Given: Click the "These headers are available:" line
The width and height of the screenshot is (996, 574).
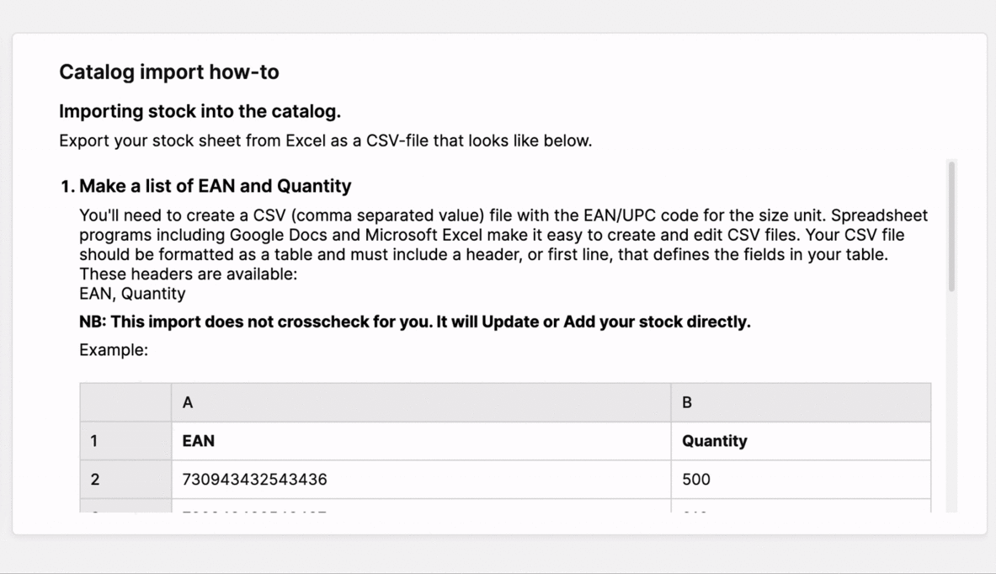Looking at the screenshot, I should pyautogui.click(x=188, y=274).
